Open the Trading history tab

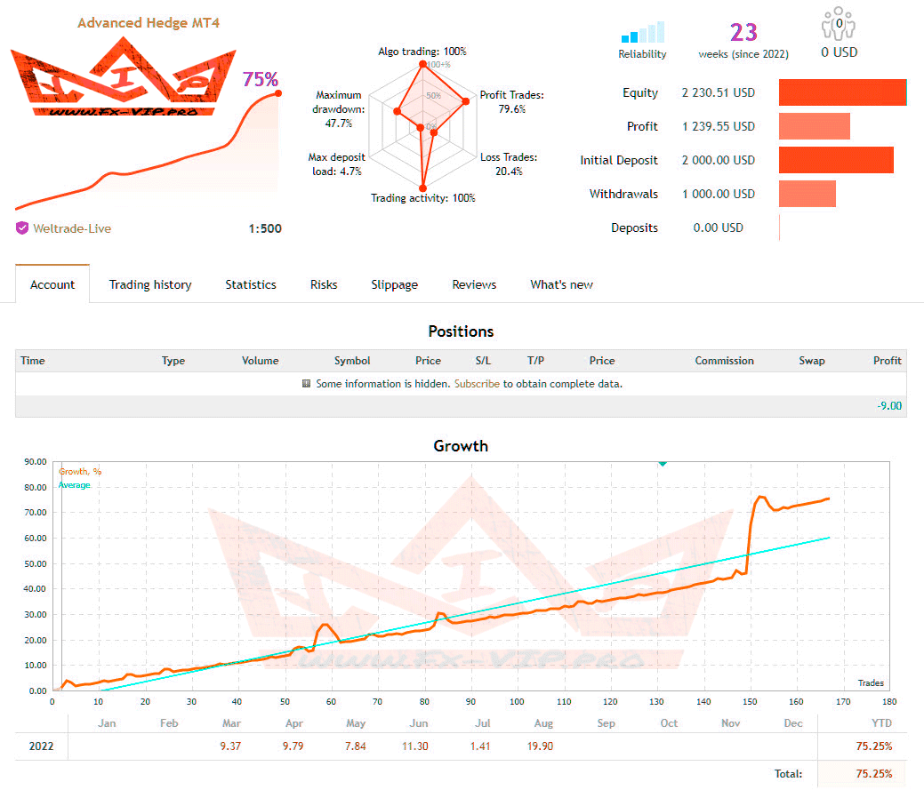150,284
